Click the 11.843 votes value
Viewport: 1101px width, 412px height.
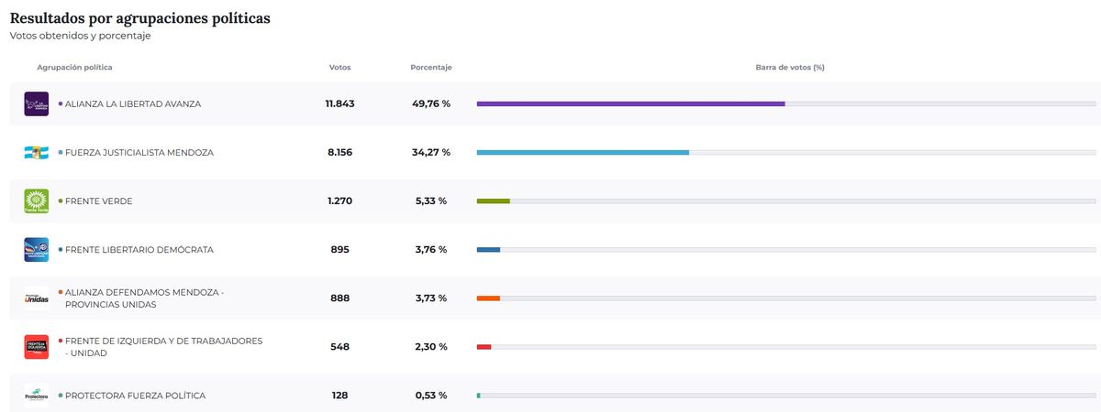point(339,104)
